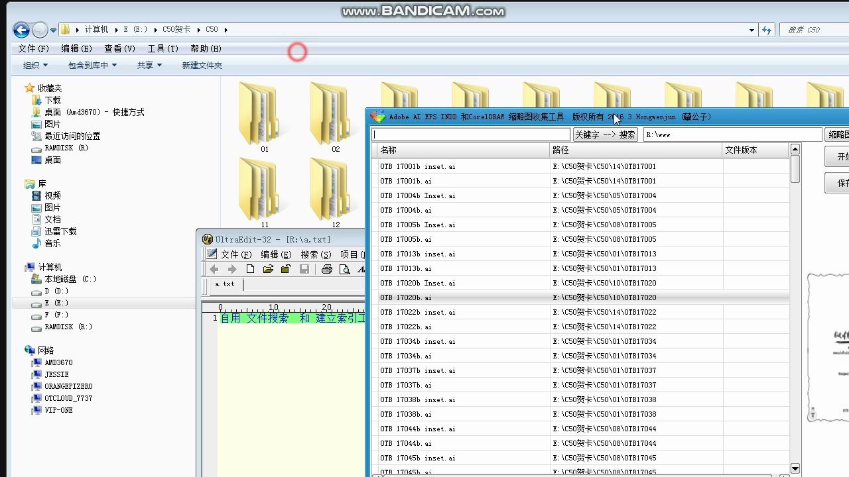
Task: Click the 关键字 --> 搜索 button
Action: click(605, 134)
